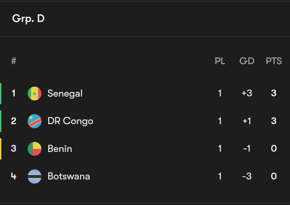Click DR Congo's +1 goal difference
Viewport: 290px width, 205px height.
coord(247,121)
